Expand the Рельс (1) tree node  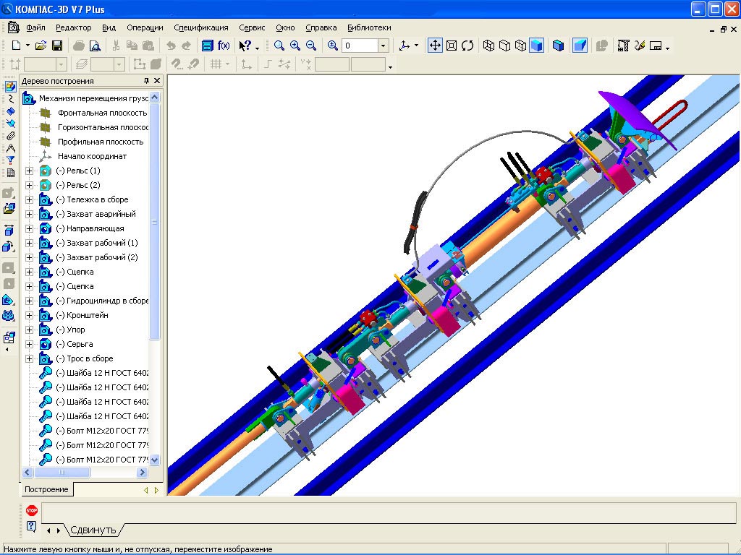(x=30, y=171)
